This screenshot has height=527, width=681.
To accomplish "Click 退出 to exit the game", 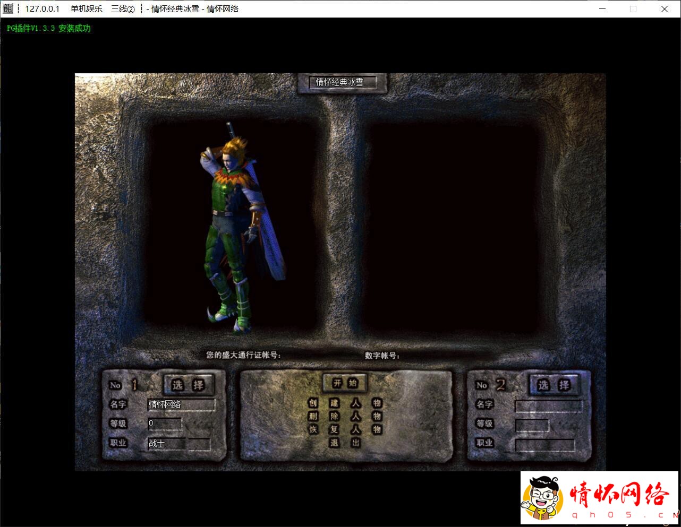I will tap(345, 443).
